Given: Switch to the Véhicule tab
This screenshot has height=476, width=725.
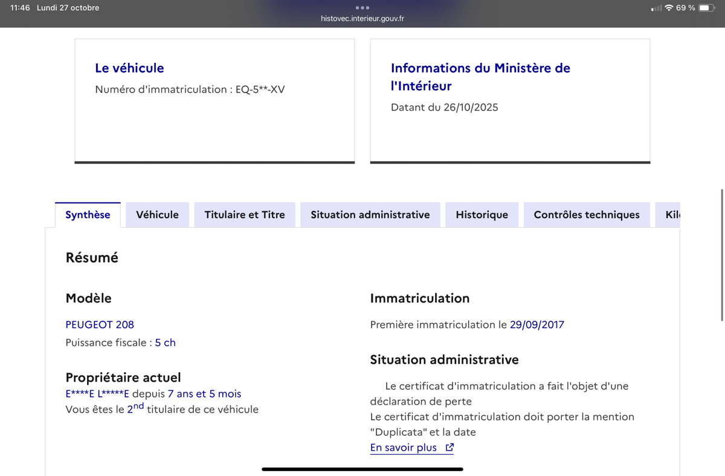Looking at the screenshot, I should point(157,215).
